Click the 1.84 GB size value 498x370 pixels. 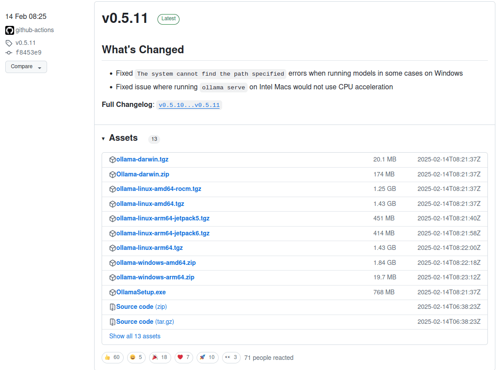pyautogui.click(x=384, y=263)
